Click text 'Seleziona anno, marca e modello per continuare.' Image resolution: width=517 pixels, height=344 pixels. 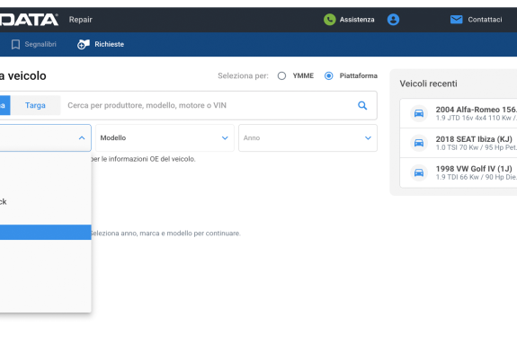point(165,234)
